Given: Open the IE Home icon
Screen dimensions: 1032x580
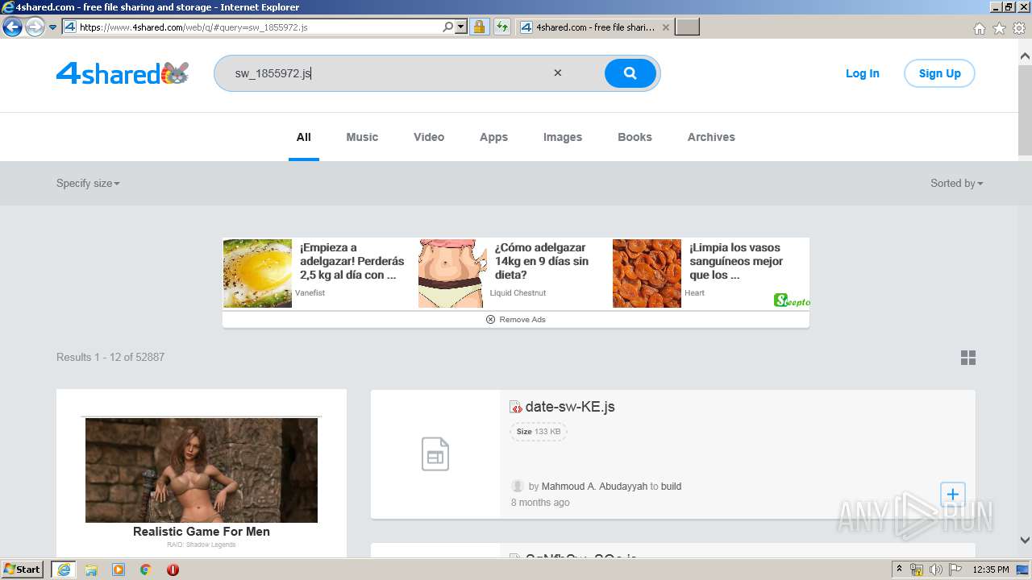Looking at the screenshot, I should click(979, 28).
